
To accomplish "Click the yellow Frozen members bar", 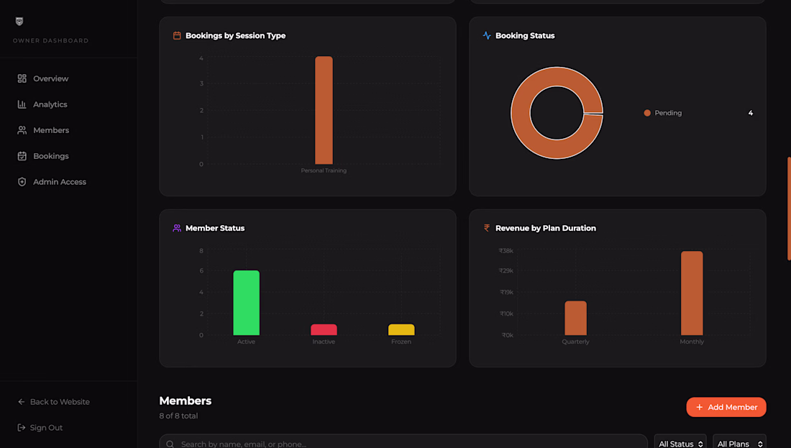I will click(x=401, y=329).
